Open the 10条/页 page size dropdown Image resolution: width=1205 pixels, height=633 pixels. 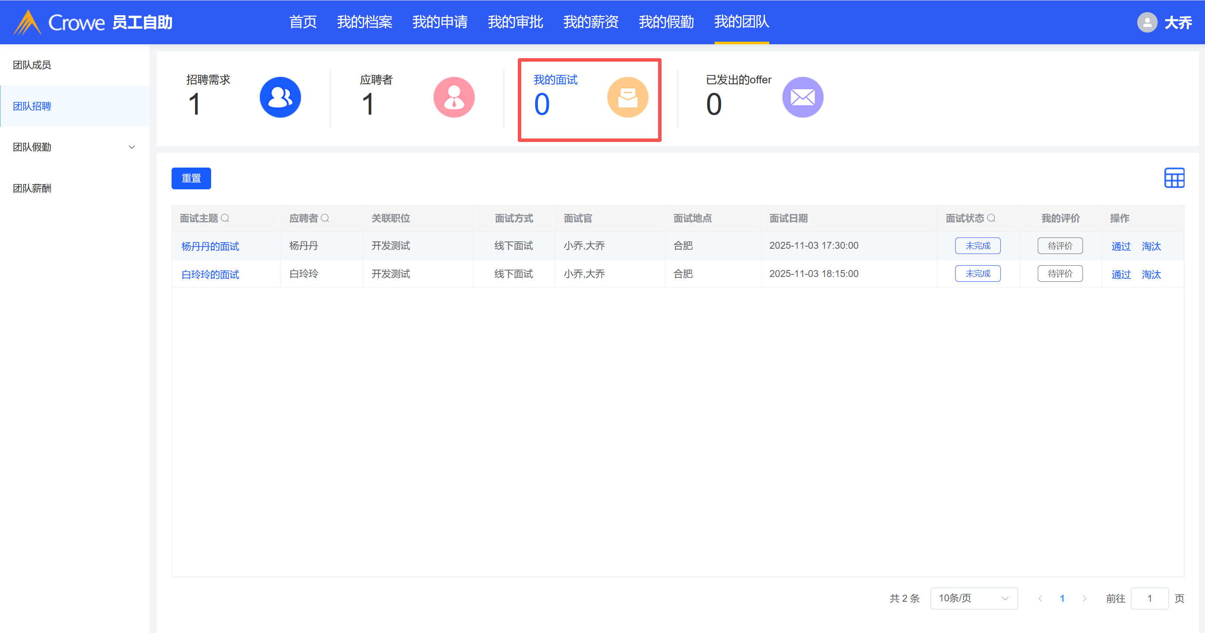tap(973, 598)
